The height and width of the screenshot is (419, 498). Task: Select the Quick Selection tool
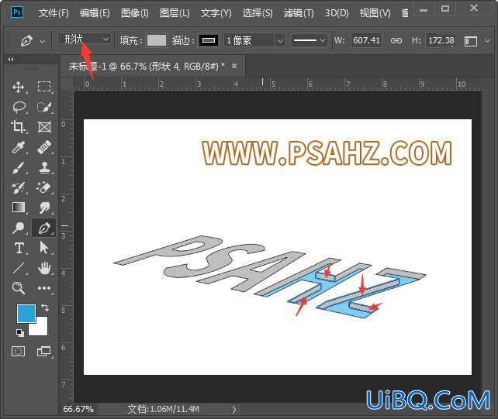44,107
